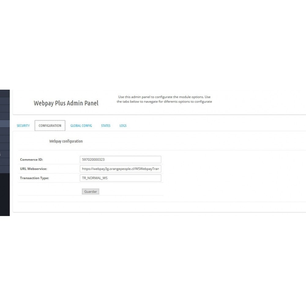The width and height of the screenshot is (306, 306).
Task: Select the Configuration tab
Action: click(50, 126)
